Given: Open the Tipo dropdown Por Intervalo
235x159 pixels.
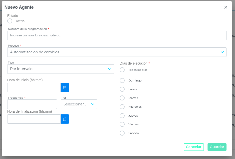Looking at the screenshot, I should click(x=60, y=69).
